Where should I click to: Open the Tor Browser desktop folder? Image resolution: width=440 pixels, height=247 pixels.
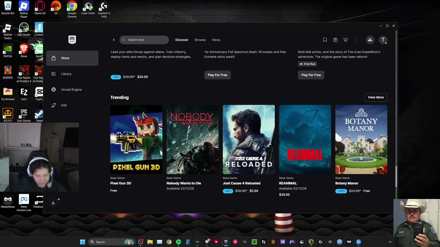point(8,94)
